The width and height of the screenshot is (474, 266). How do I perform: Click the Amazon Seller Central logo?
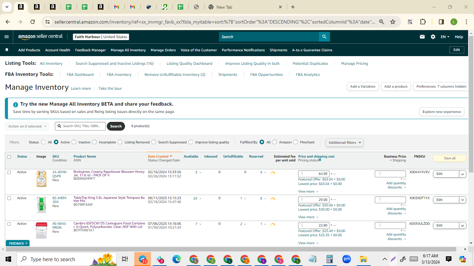40,37
